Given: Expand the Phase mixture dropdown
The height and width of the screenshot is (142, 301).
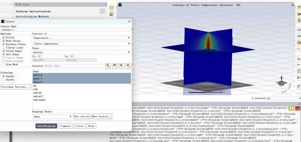Looking at the screenshot, I should click(81, 52).
